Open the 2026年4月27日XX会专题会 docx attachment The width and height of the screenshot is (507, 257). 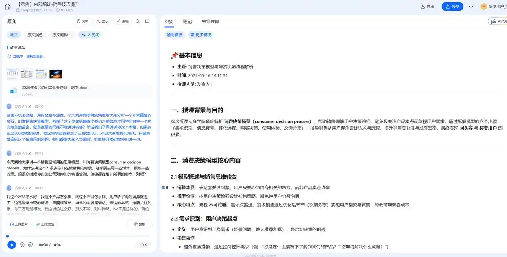(x=80, y=91)
